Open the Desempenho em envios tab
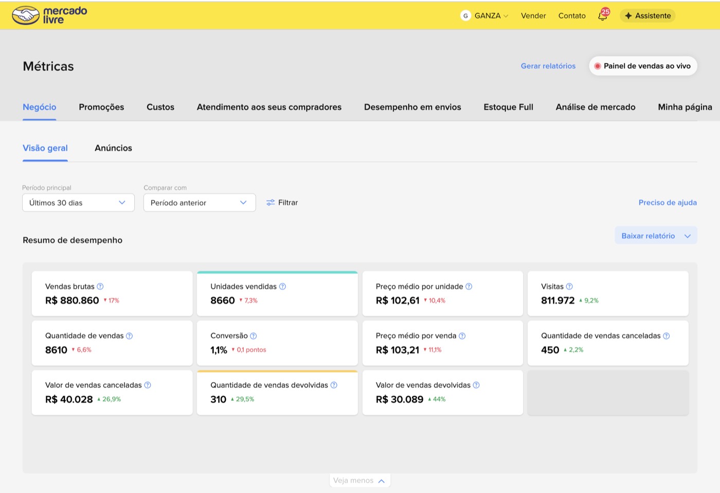The image size is (720, 493). click(x=412, y=107)
